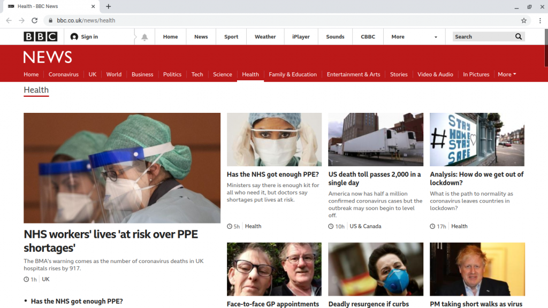
Task: Click the page vertical scrollbar
Action: [x=546, y=48]
